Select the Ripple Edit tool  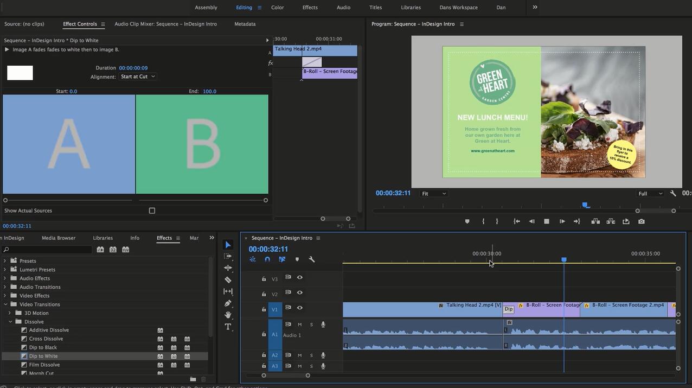pyautogui.click(x=228, y=268)
